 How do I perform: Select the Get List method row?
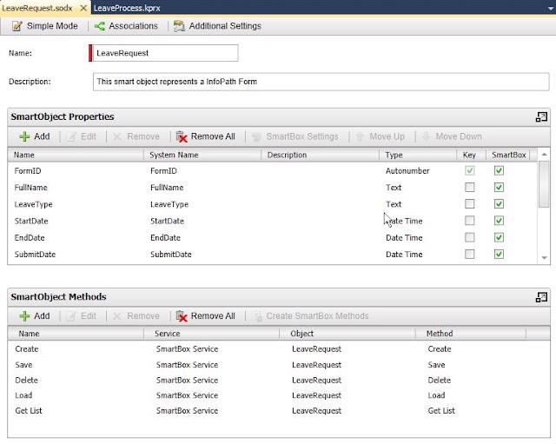point(279,411)
